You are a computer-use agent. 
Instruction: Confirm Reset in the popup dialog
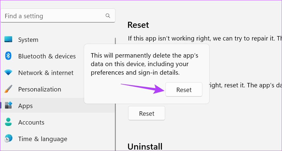click(x=184, y=90)
